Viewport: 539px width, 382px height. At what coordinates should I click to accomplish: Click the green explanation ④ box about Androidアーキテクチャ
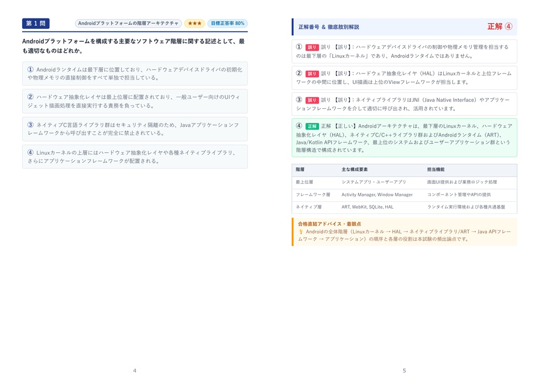pos(404,138)
